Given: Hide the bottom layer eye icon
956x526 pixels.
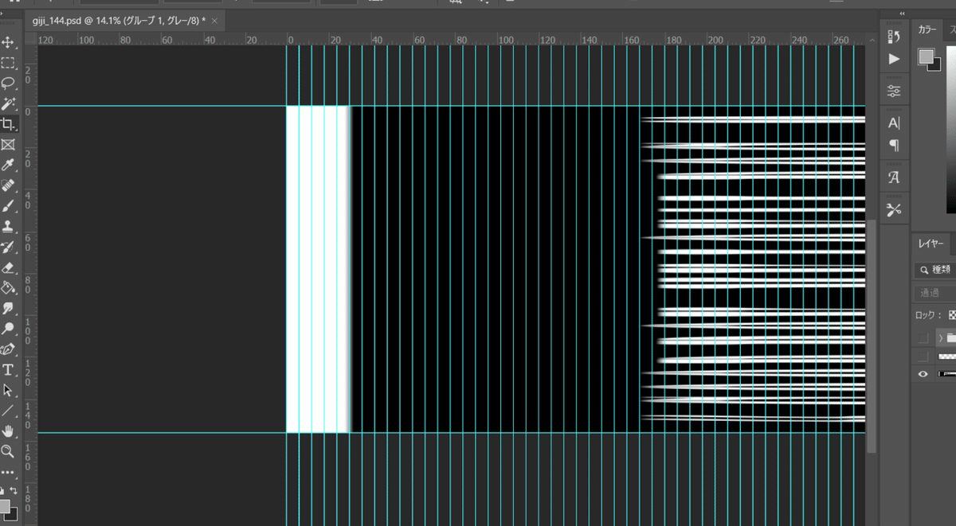Looking at the screenshot, I should pos(923,374).
